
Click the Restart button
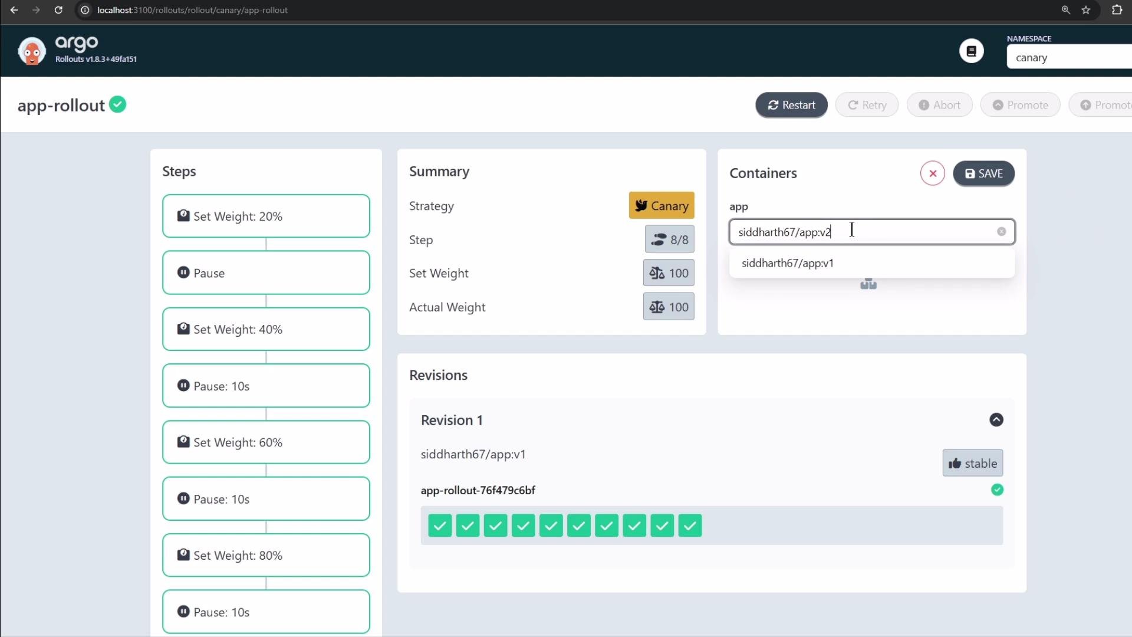(x=791, y=105)
